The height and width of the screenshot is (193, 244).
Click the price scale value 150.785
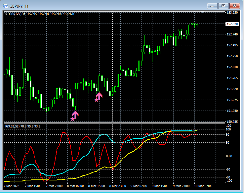click(x=232, y=121)
